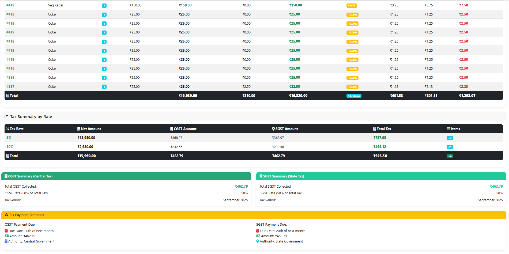Open order #388 from the items list
509x254 pixels.
10,77
